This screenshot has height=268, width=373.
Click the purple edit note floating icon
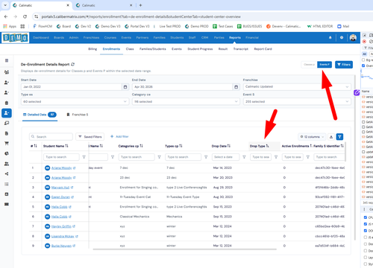point(357,92)
